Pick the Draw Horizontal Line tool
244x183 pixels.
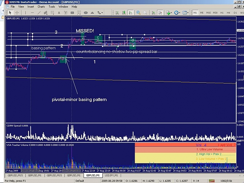click(x=32, y=13)
